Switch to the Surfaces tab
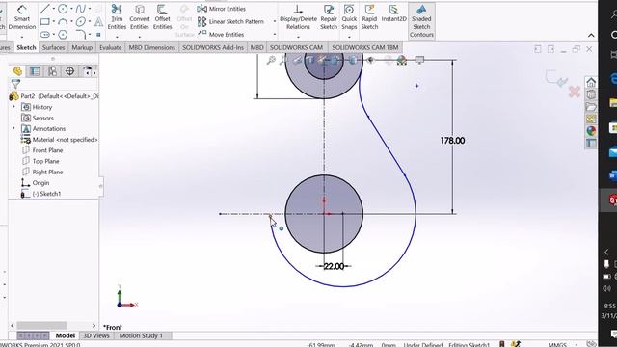The width and height of the screenshot is (617, 347). [x=54, y=47]
